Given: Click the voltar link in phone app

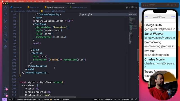Looking at the screenshot, I should coord(146,17).
